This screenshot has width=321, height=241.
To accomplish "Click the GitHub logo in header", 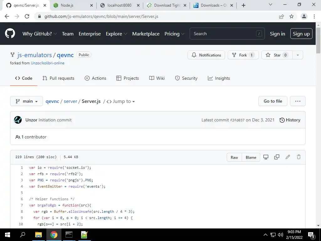I will 10,34.
